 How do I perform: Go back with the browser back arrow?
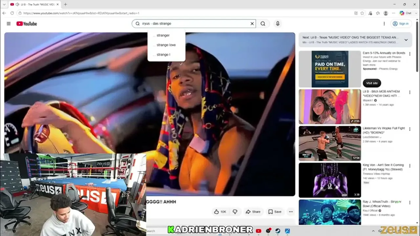click(x=4, y=13)
